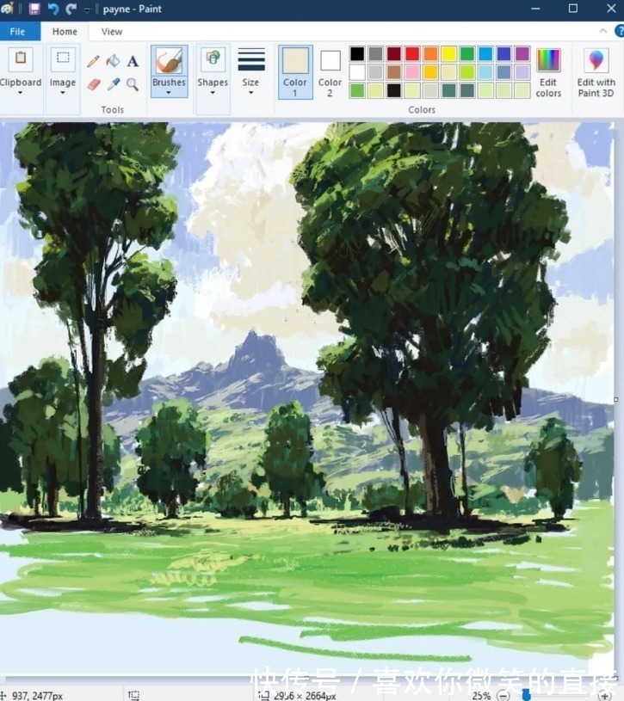Image resolution: width=624 pixels, height=701 pixels.
Task: Select the Magnifier tool
Action: (133, 84)
